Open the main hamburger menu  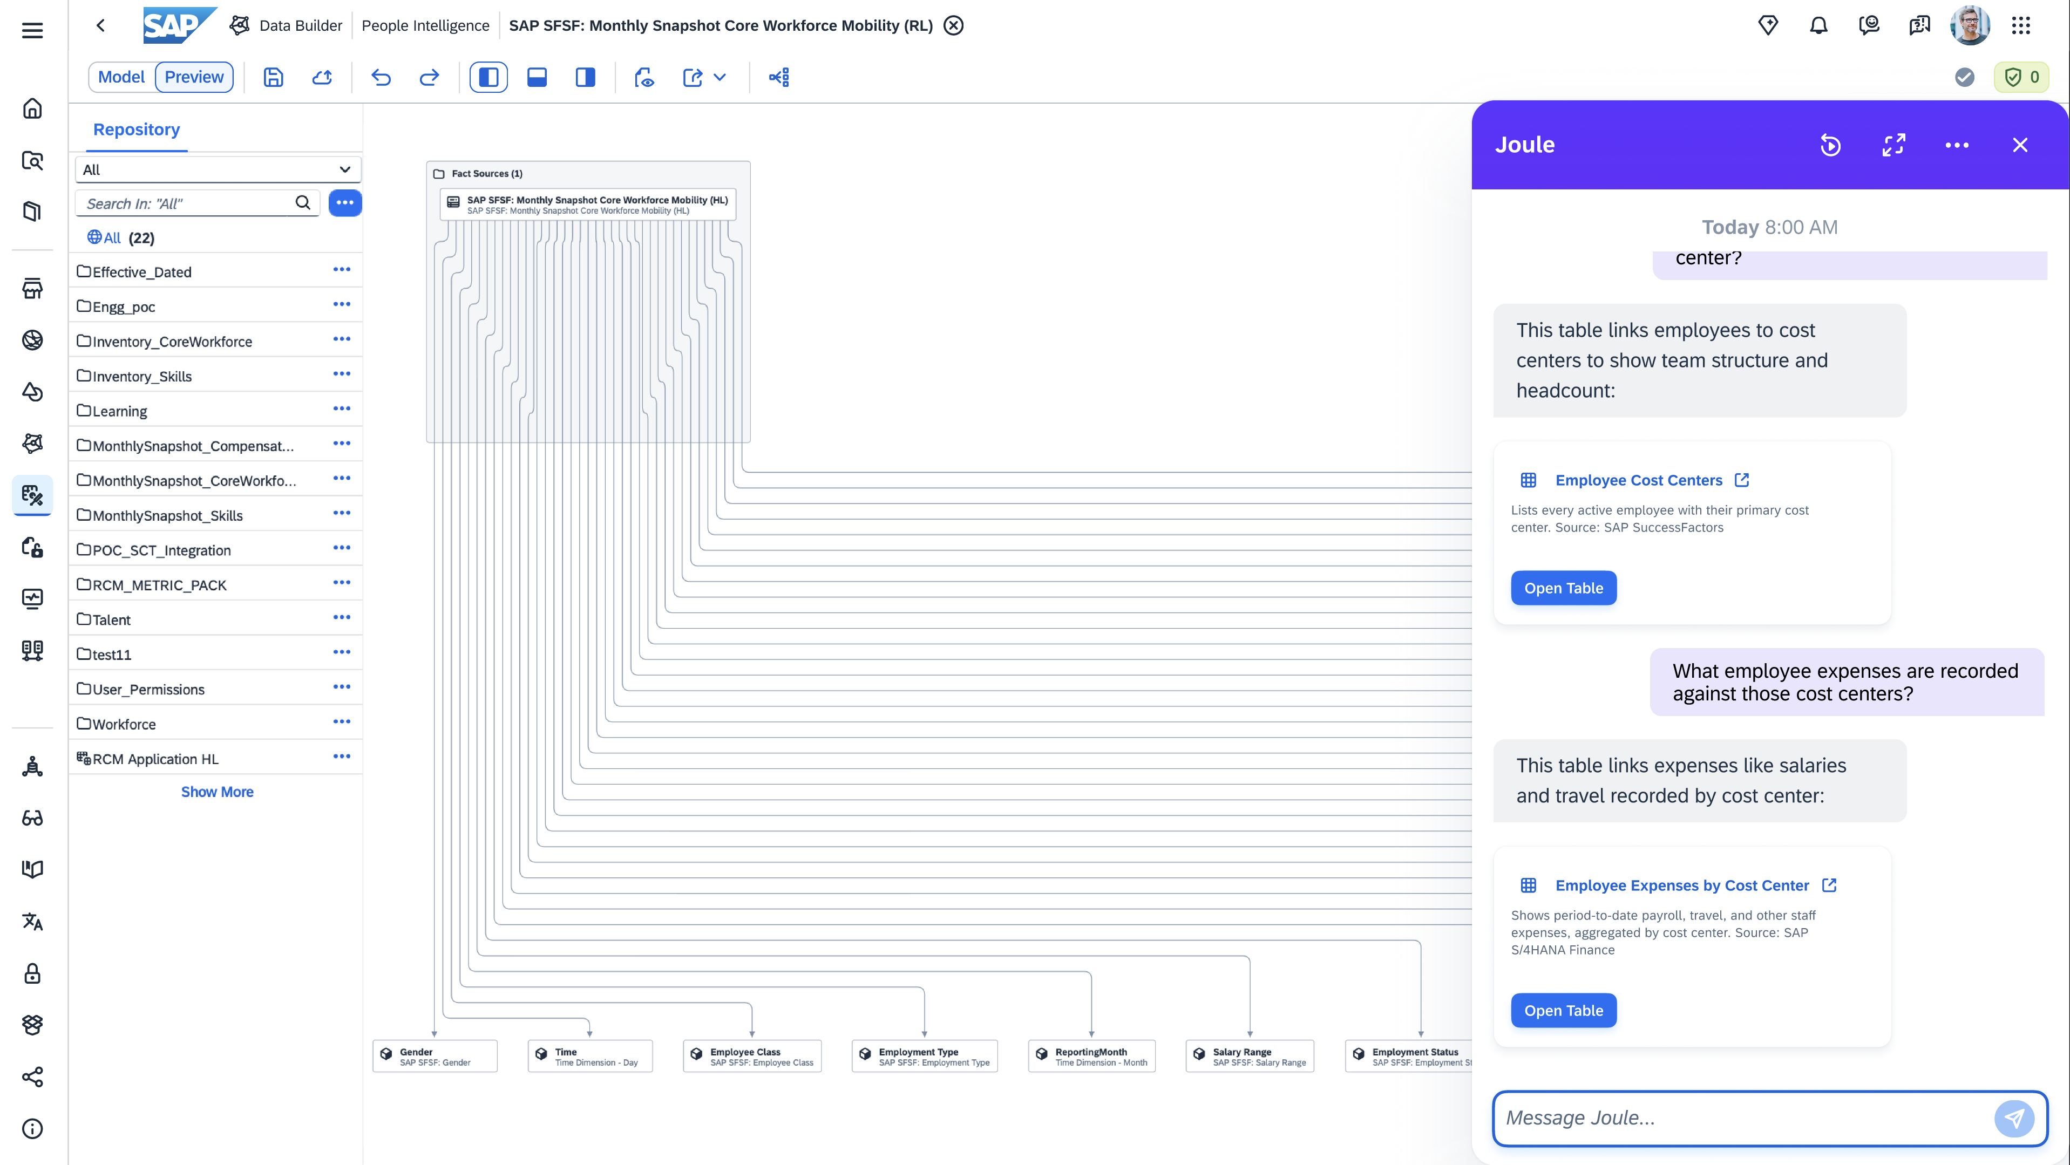tap(32, 31)
